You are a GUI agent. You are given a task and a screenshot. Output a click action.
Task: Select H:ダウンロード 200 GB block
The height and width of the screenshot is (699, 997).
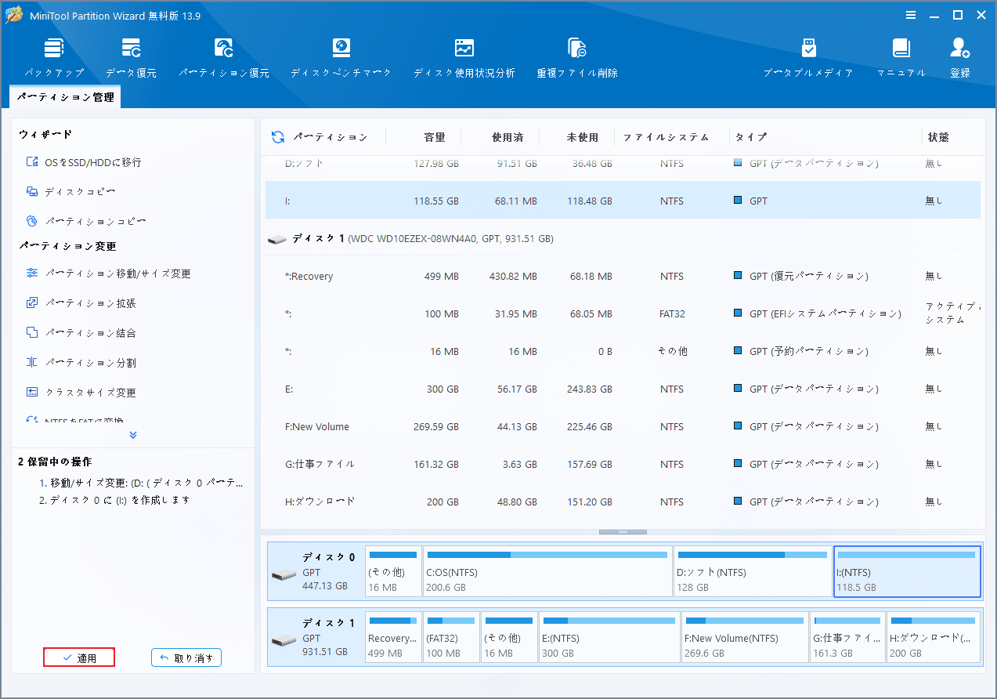coord(934,637)
